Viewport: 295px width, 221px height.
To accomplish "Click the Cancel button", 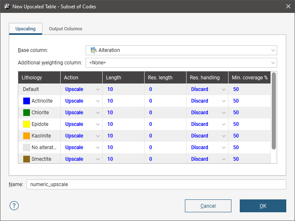I will (x=208, y=206).
